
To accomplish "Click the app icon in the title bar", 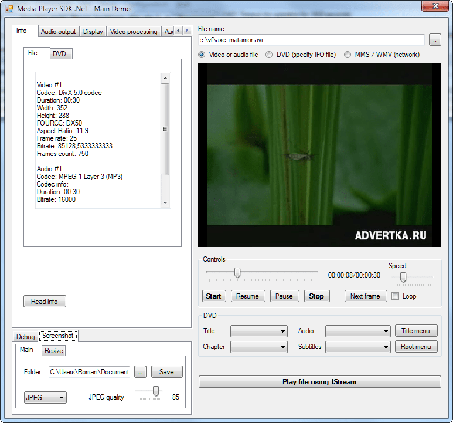I will pos(9,9).
